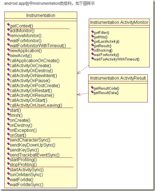Click the diamond icon beside getResultCode()
Screen dimensions: 155x191
pyautogui.click(x=92, y=87)
